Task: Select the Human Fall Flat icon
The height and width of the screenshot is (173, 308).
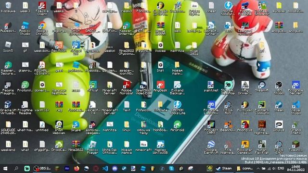Action: (x=262, y=148)
